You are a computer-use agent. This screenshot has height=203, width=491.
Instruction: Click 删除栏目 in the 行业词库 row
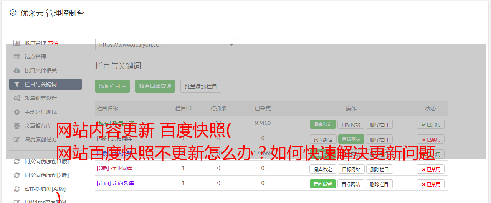(379, 169)
